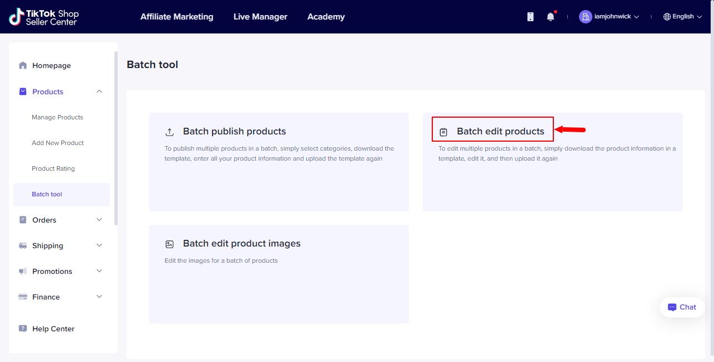Click the Batch edit products clipboard icon
Image resolution: width=714 pixels, height=362 pixels.
pos(443,132)
